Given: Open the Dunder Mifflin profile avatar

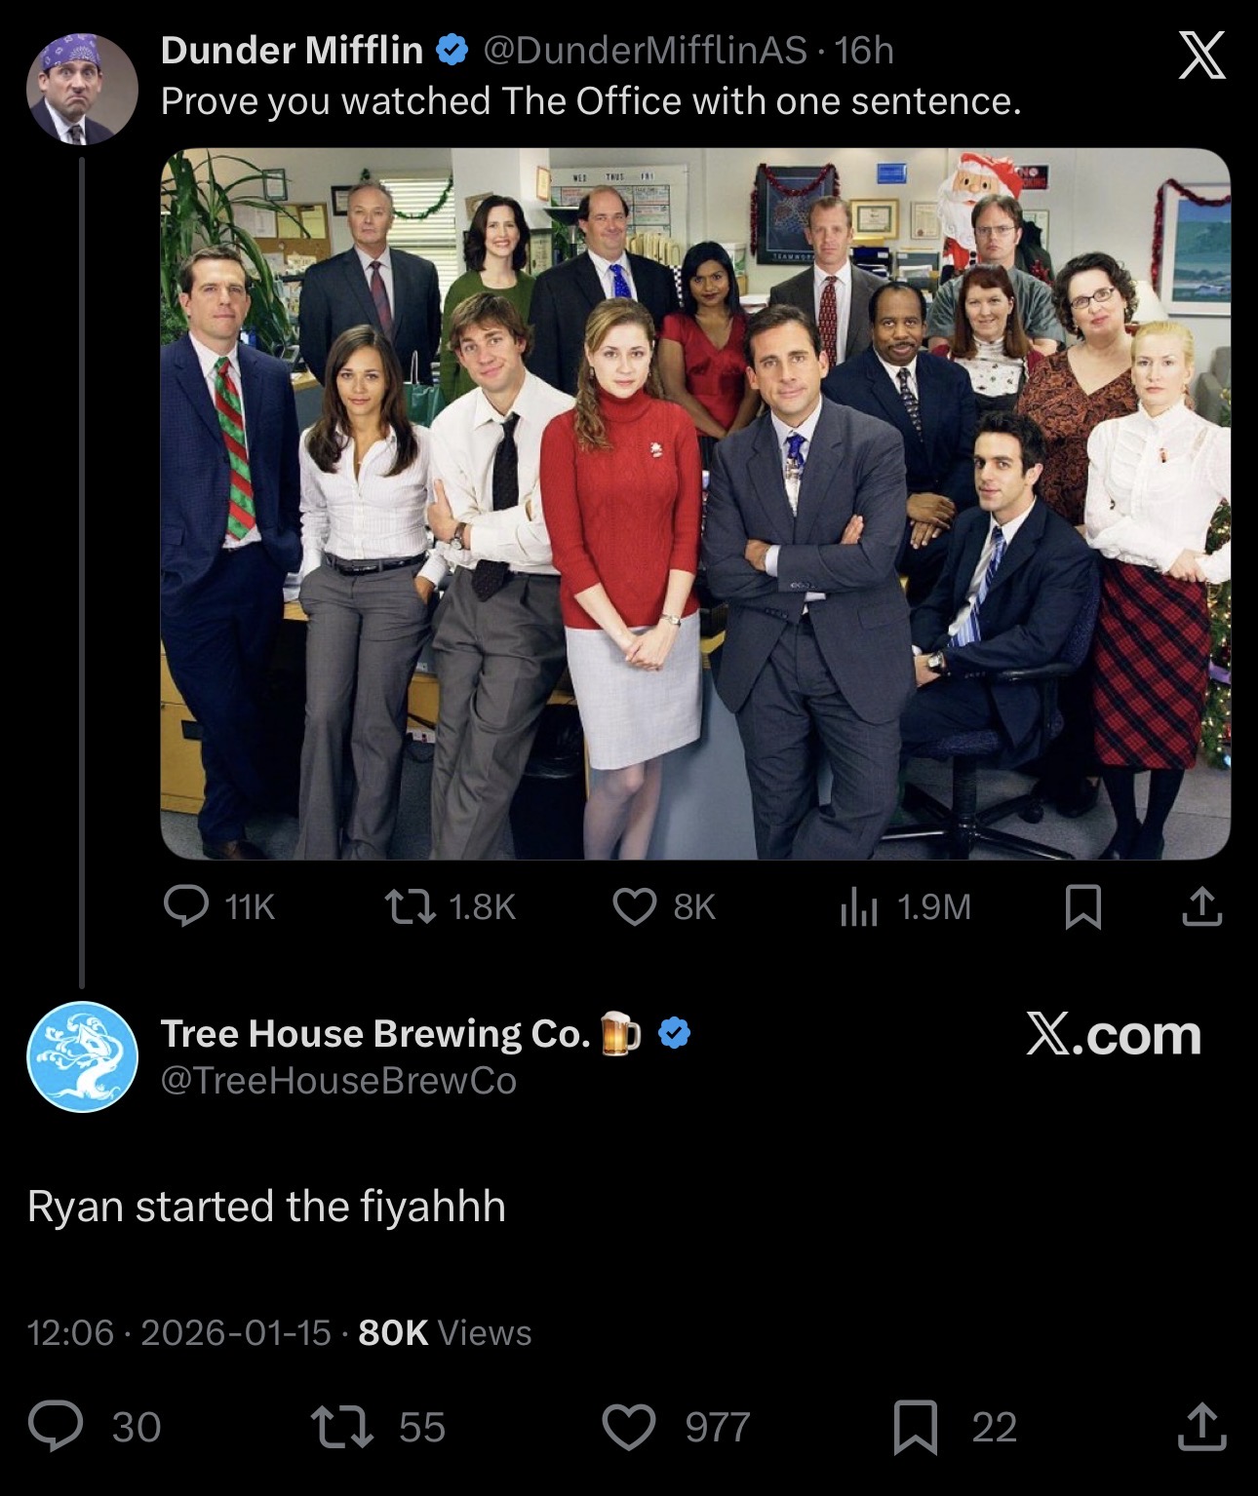Looking at the screenshot, I should click(x=82, y=89).
